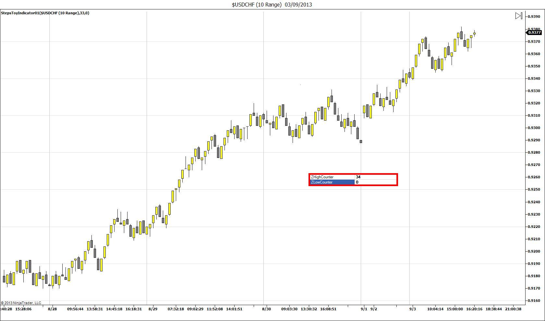
Task: Click the 0.9190 price axis label
Action: tap(534, 264)
